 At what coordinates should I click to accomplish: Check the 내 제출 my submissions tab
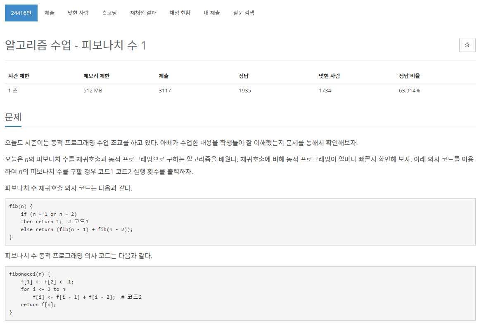click(212, 13)
